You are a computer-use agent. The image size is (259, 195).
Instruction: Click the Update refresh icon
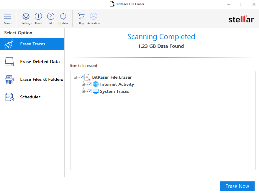pos(63,16)
